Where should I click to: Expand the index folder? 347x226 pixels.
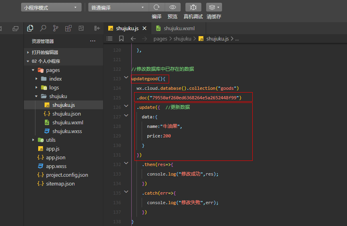36,79
